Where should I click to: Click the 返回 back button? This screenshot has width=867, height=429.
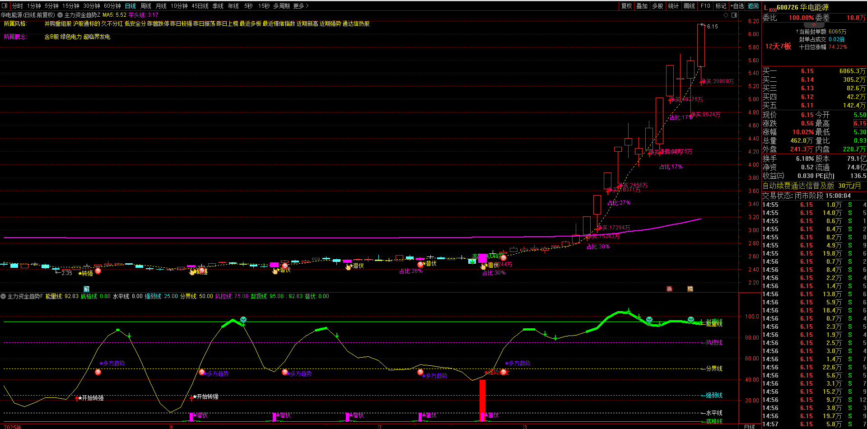coord(753,6)
